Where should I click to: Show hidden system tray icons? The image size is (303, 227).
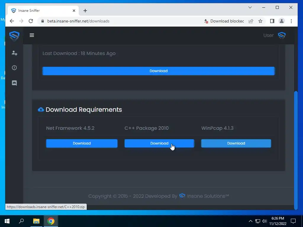click(x=250, y=221)
